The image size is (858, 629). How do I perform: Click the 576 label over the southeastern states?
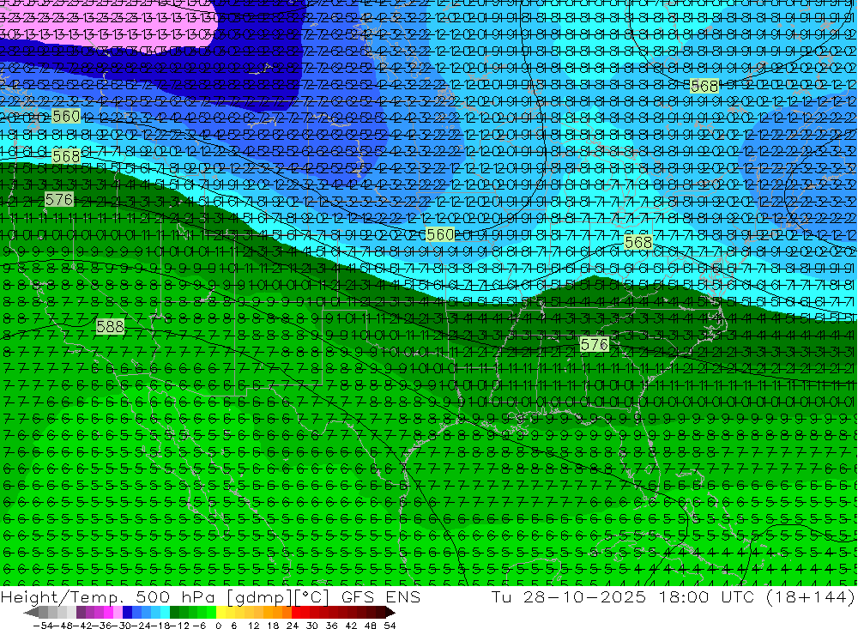tap(595, 344)
